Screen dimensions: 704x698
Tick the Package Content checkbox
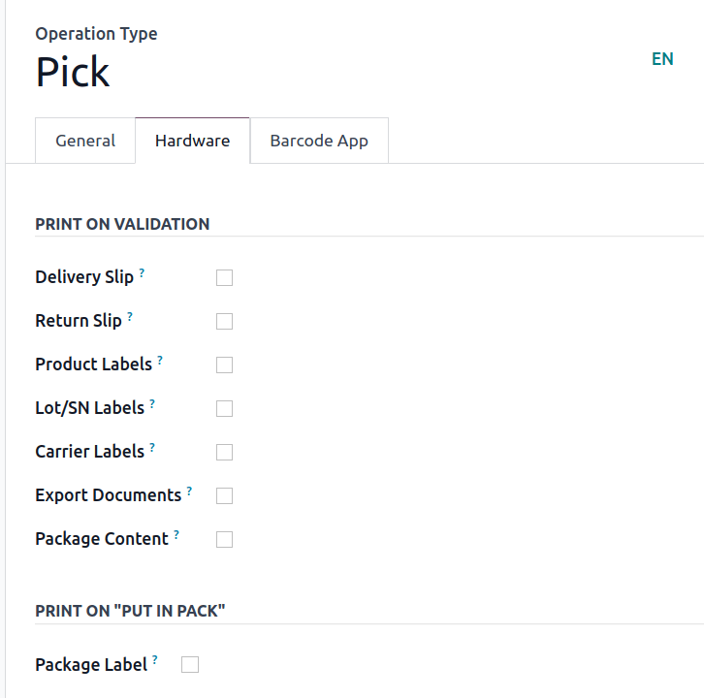pyautogui.click(x=225, y=540)
